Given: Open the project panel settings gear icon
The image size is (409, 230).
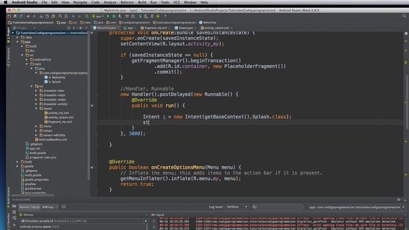Looking at the screenshot, I should [81, 28].
